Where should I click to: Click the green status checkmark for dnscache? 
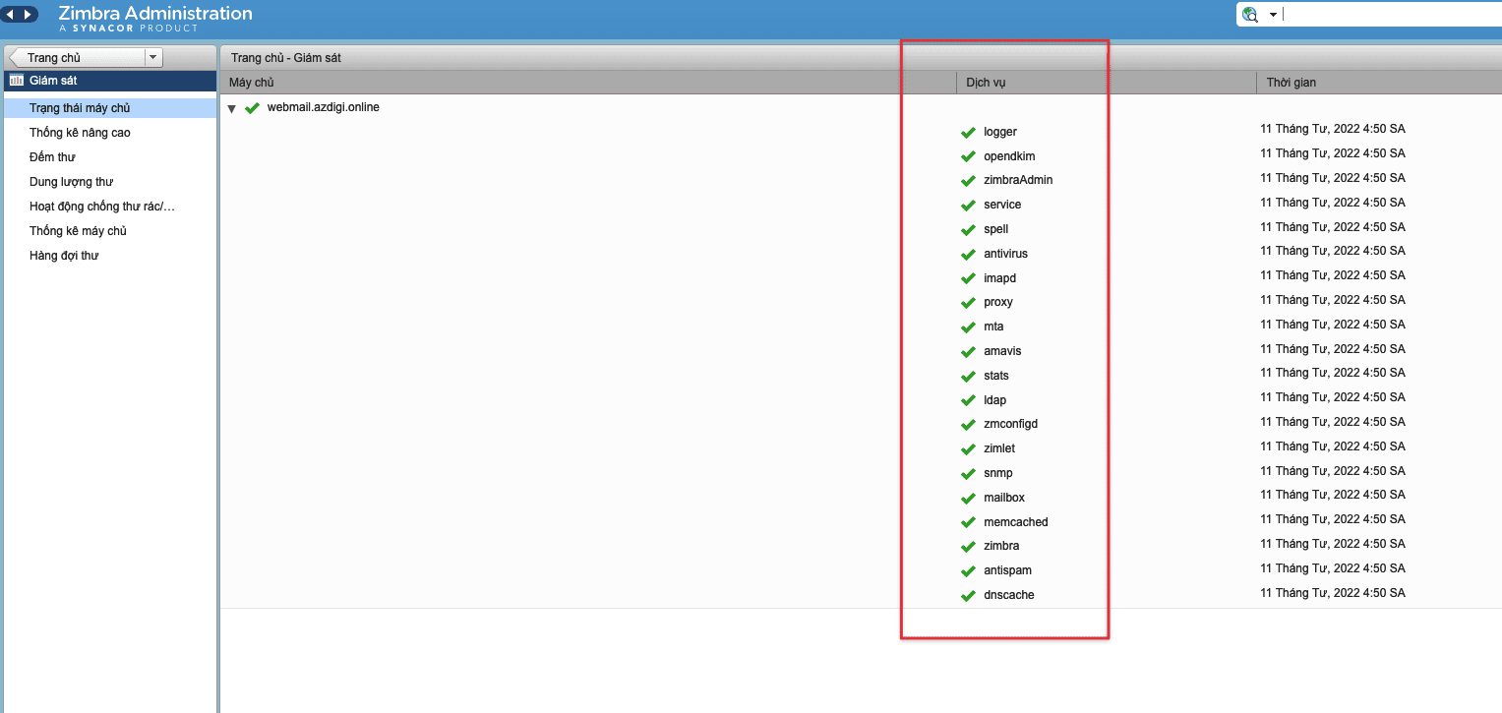click(x=968, y=596)
